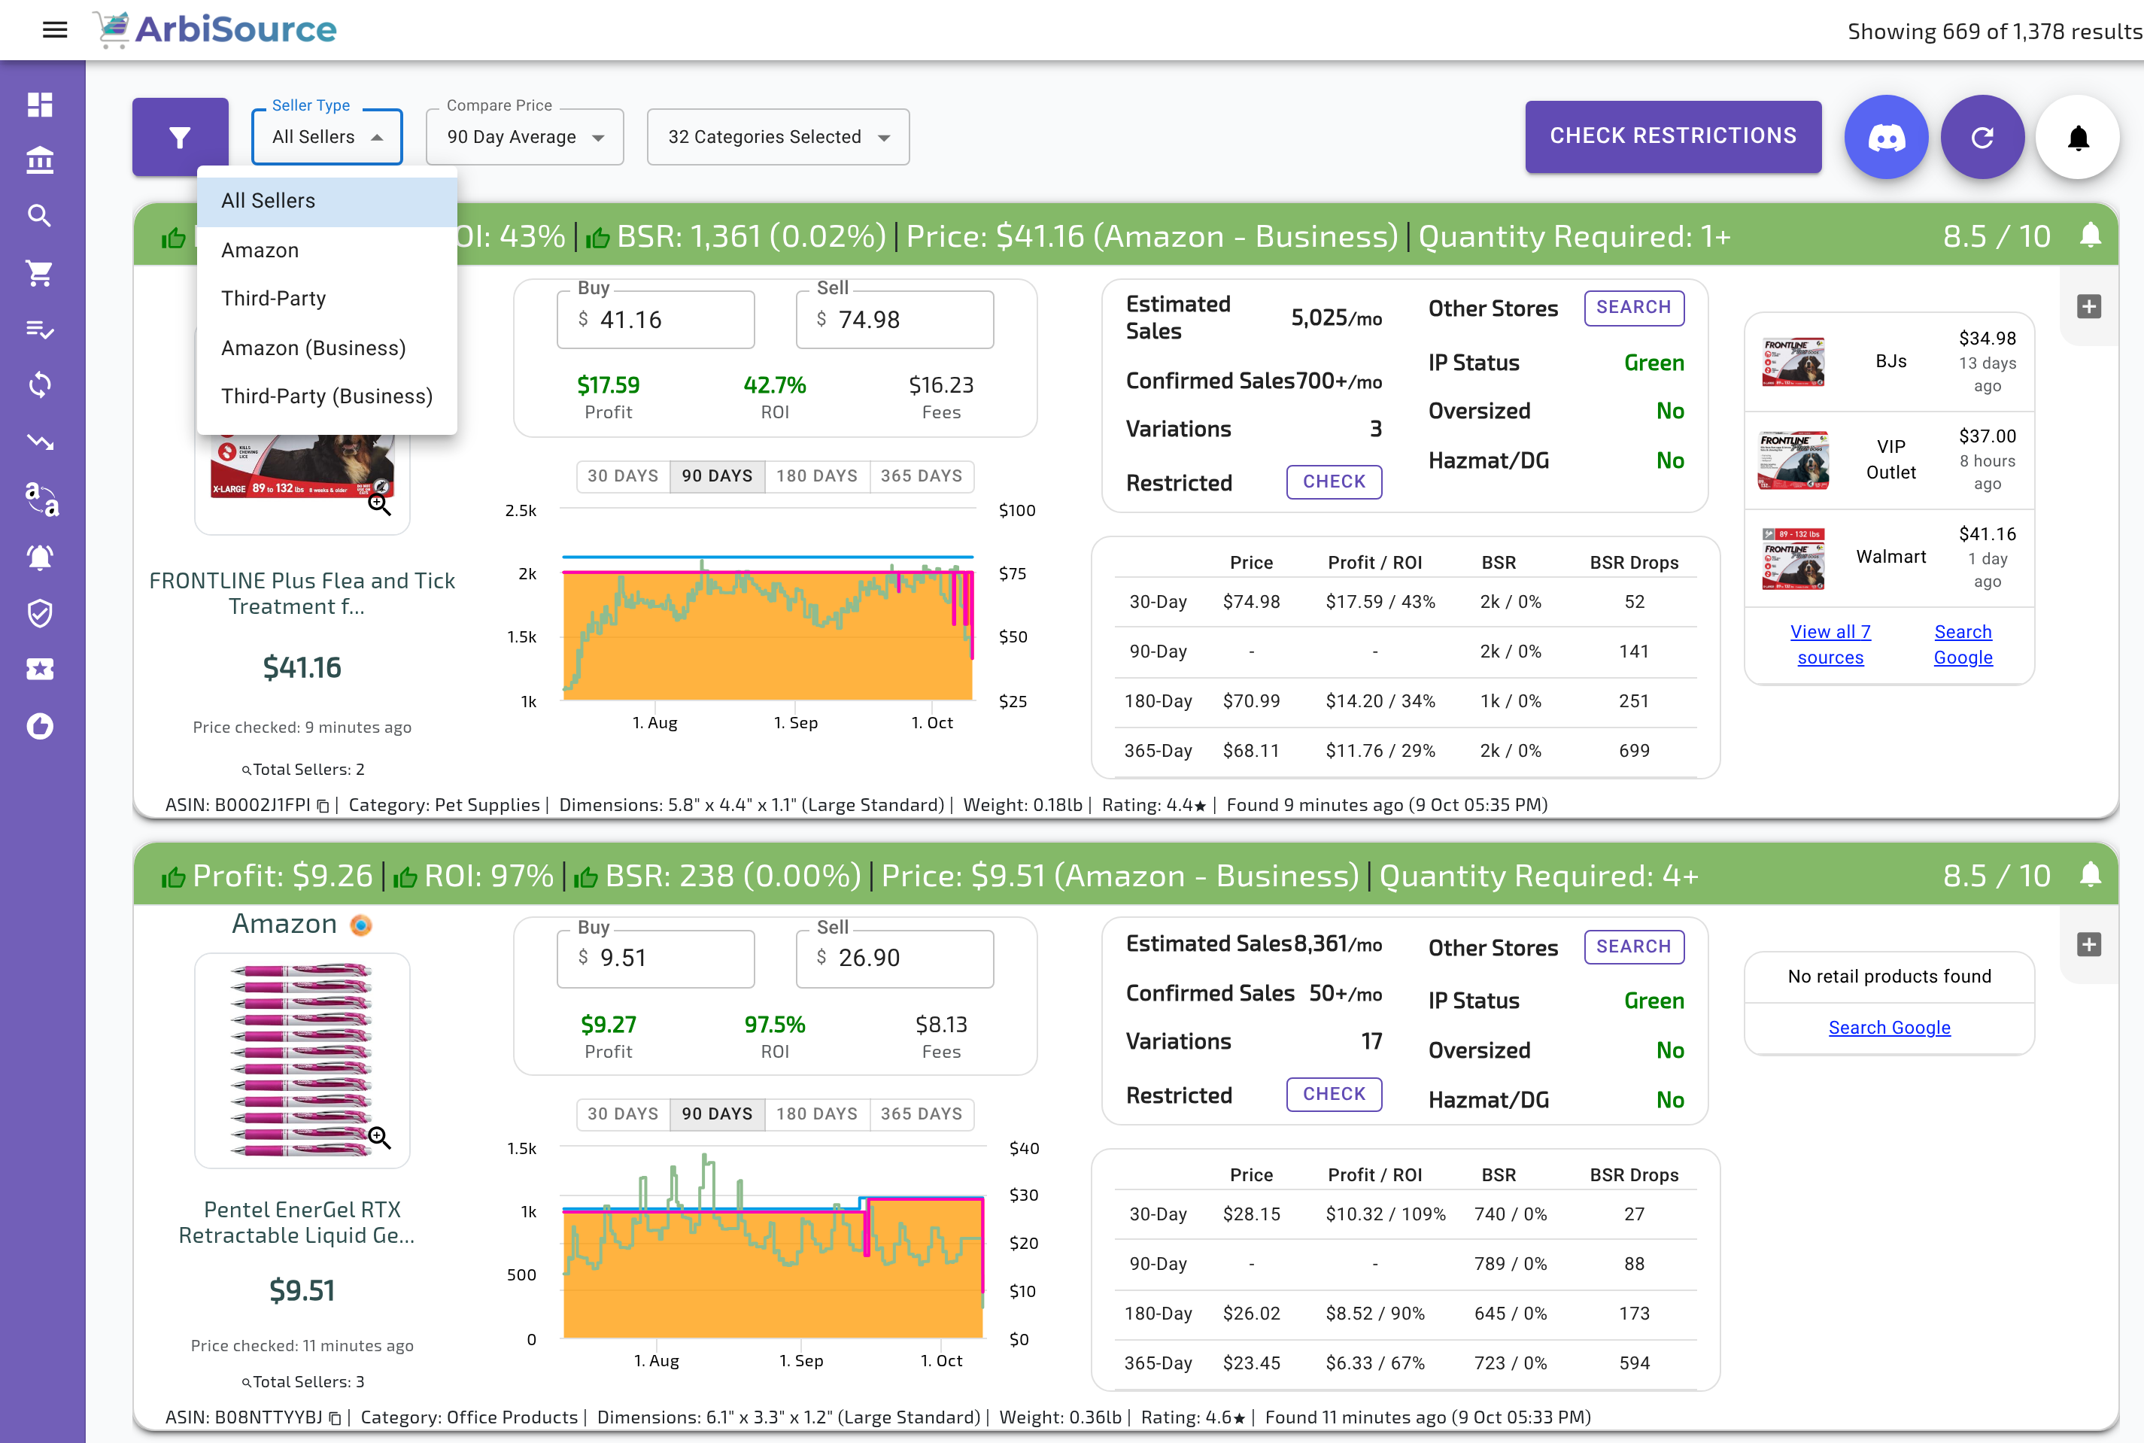
Task: Open the trending down icon in sidebar
Action: click(40, 442)
